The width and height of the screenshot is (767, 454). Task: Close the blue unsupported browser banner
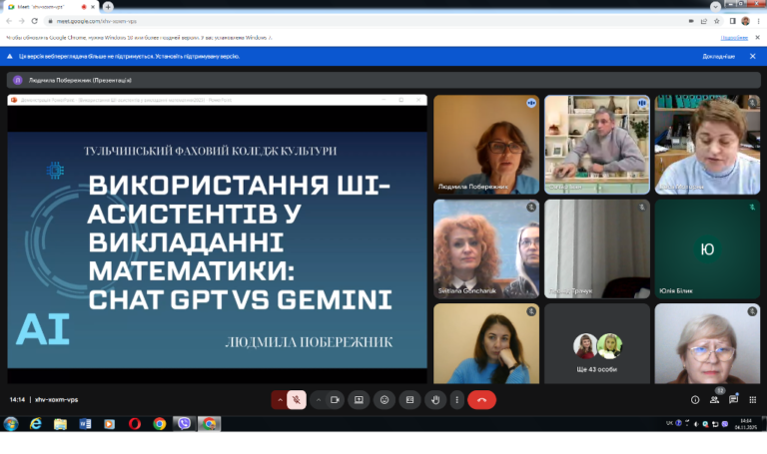click(753, 56)
